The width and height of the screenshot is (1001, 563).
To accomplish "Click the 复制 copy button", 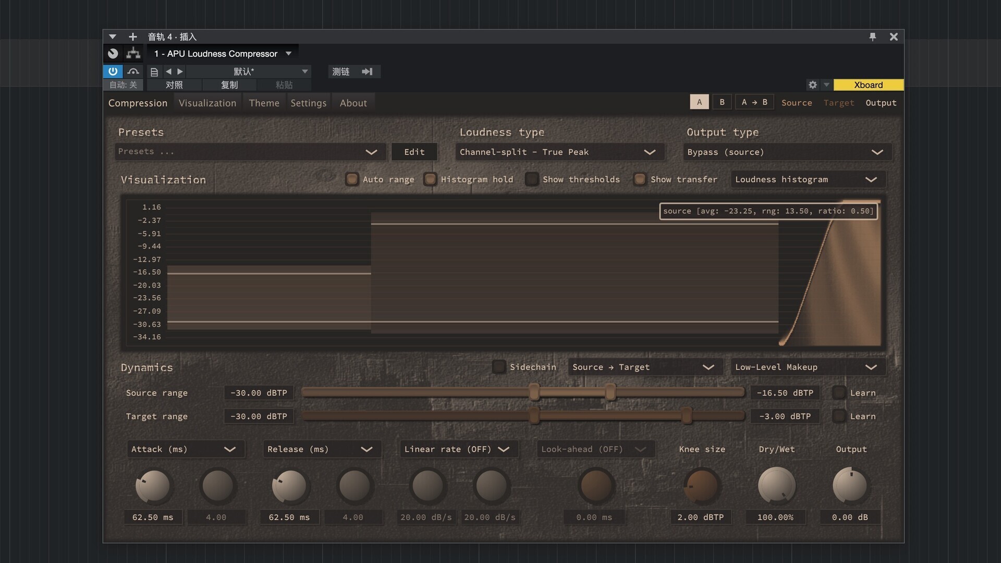I will pos(229,84).
